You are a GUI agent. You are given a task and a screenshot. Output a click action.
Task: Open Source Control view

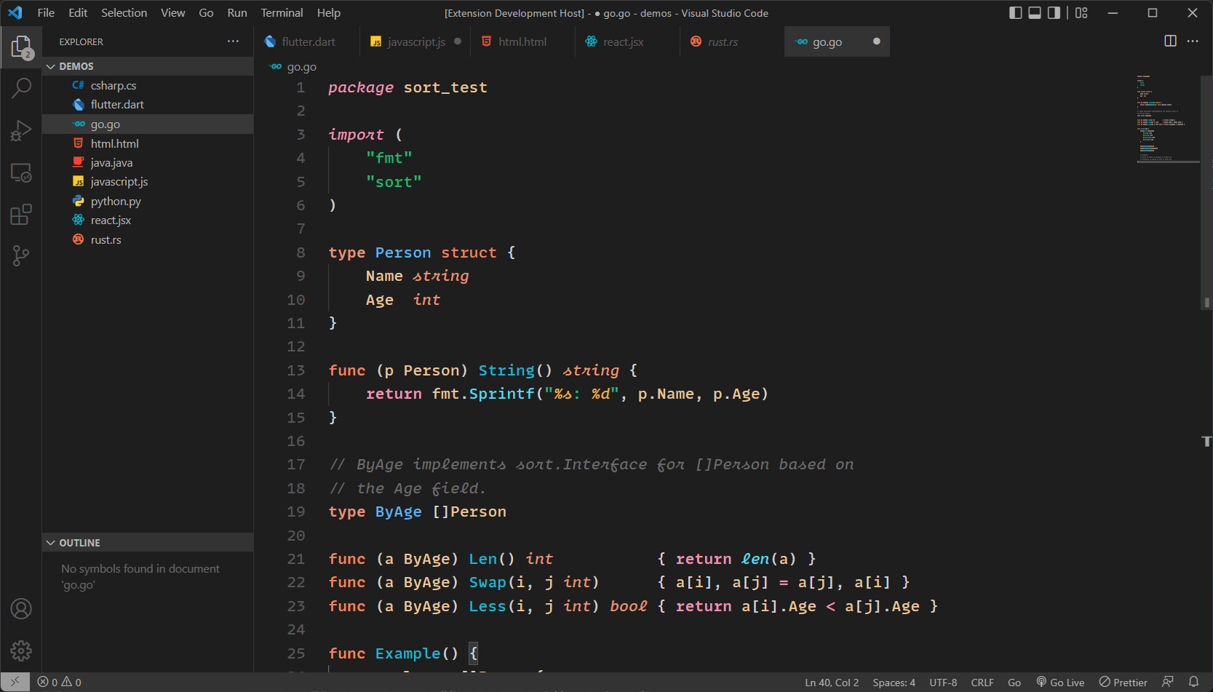pyautogui.click(x=21, y=255)
